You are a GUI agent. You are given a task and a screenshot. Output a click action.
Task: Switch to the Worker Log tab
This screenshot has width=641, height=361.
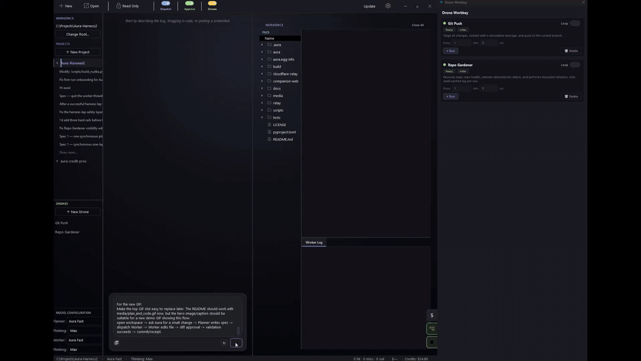[314, 242]
